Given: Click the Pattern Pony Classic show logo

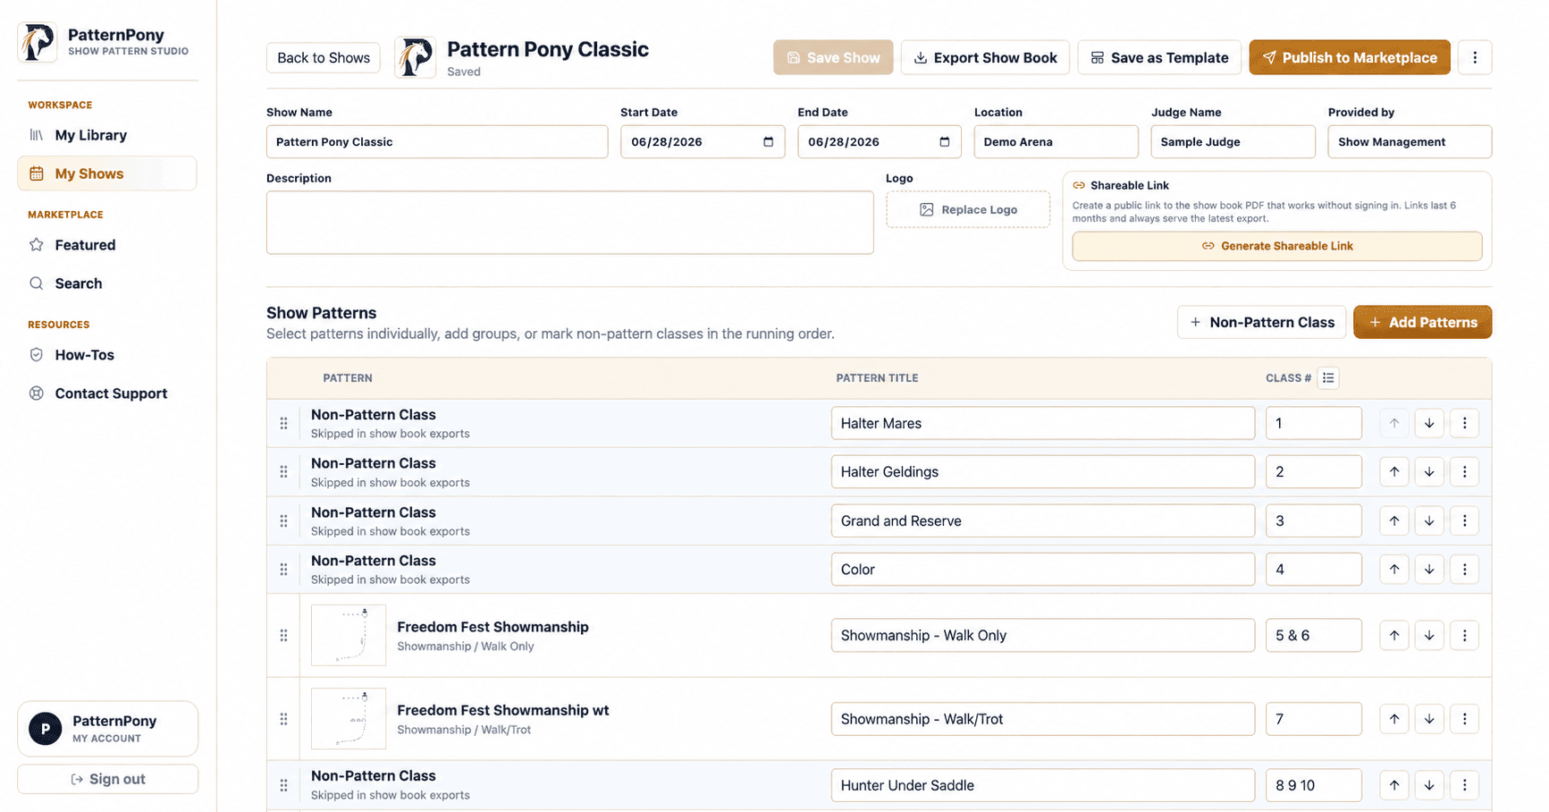Looking at the screenshot, I should pos(415,57).
